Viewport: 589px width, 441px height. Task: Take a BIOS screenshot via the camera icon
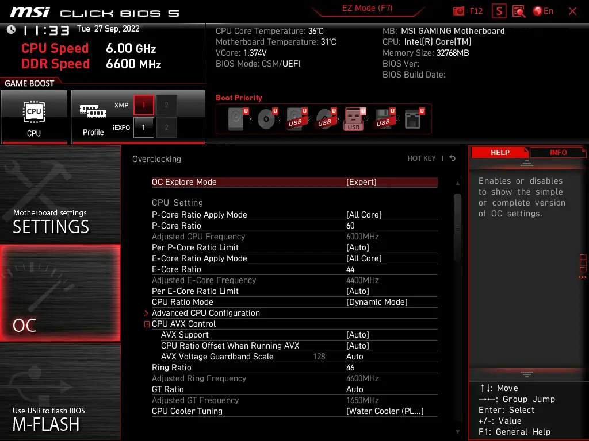point(458,10)
